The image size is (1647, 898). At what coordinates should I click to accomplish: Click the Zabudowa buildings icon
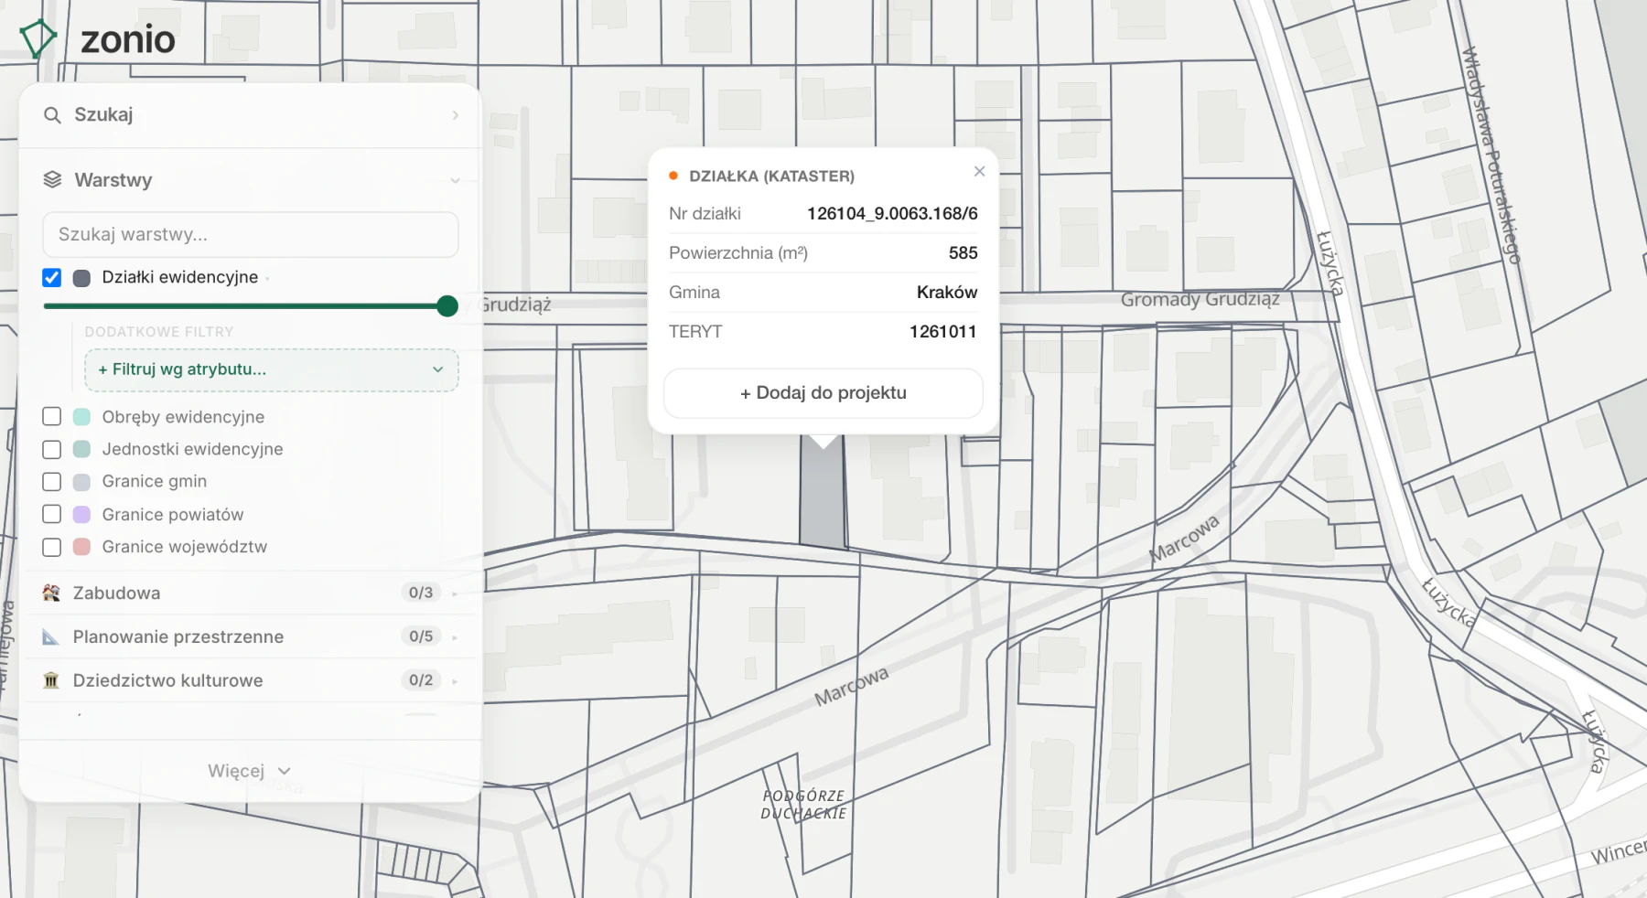pyautogui.click(x=51, y=593)
